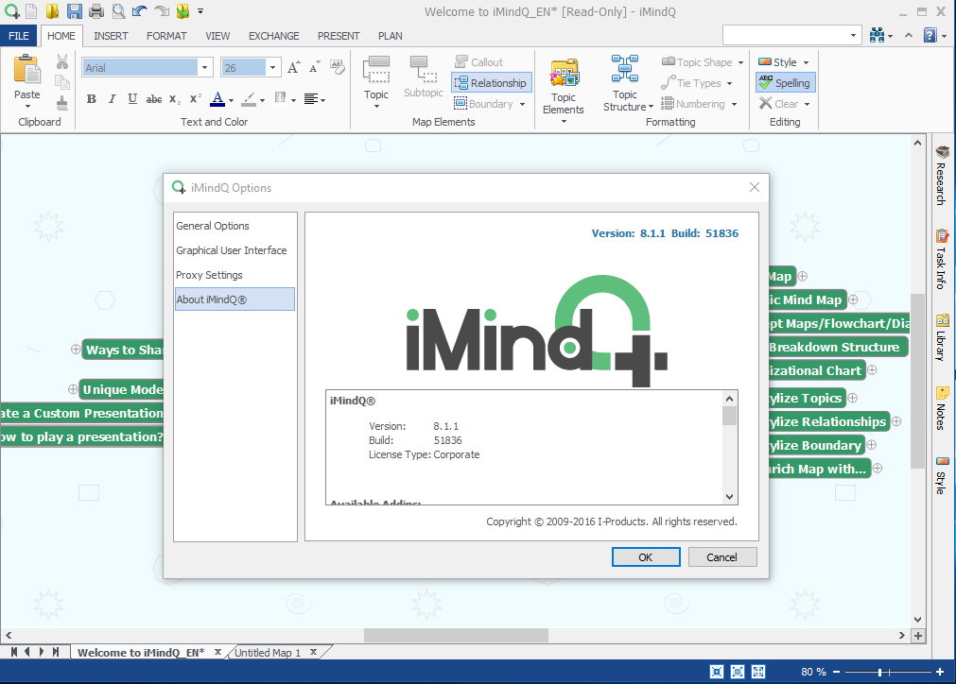This screenshot has height=684, width=956.
Task: Toggle Strikethrough formatting
Action: 153,98
